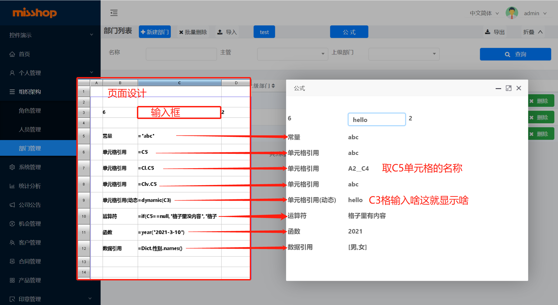Open the 中文简体 language dropdown
Screen dimensions: 558x305
tap(484, 13)
